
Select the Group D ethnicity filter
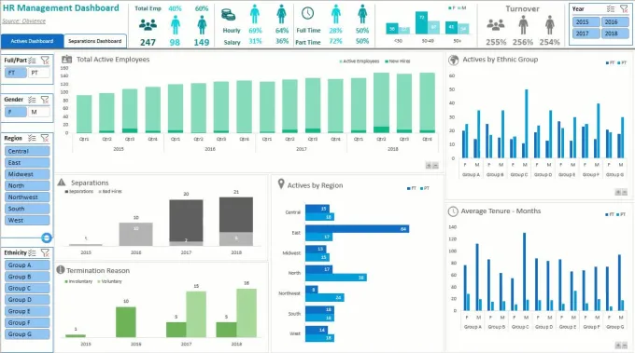(x=27, y=300)
